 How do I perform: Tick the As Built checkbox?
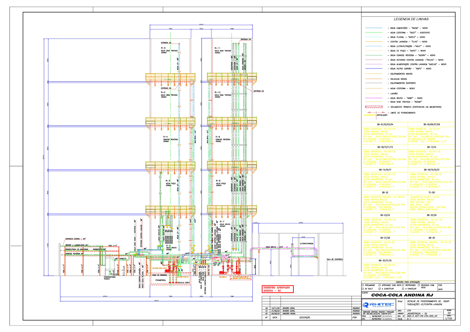(x=363, y=289)
